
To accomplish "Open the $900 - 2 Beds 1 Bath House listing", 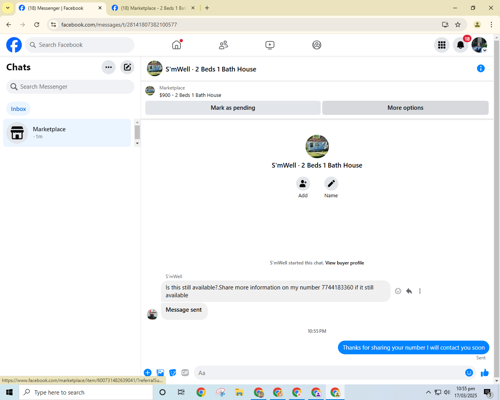I will pyautogui.click(x=190, y=95).
